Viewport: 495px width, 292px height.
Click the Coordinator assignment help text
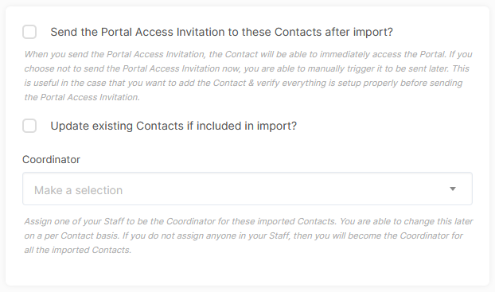coord(248,236)
